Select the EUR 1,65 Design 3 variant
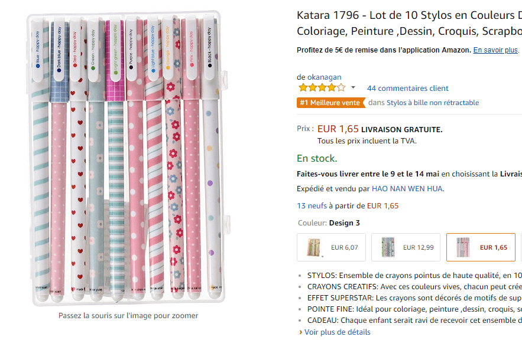Image resolution: width=522 pixels, height=350 pixels. tap(481, 247)
